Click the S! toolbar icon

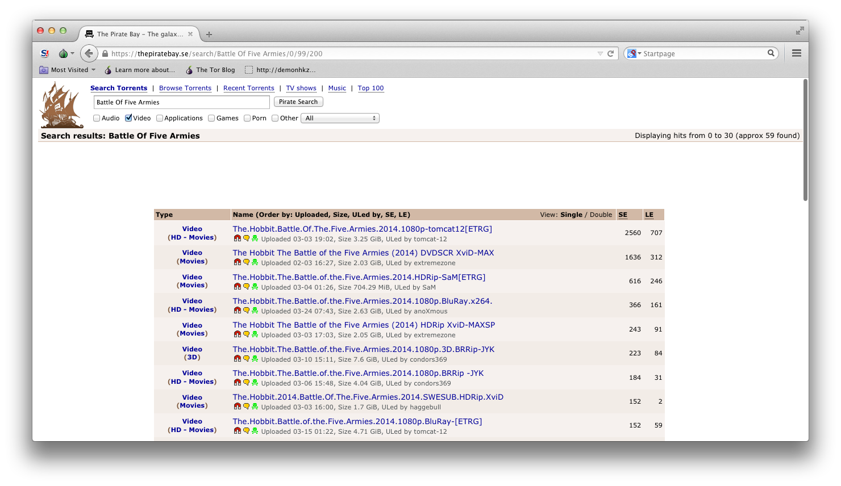pos(45,53)
